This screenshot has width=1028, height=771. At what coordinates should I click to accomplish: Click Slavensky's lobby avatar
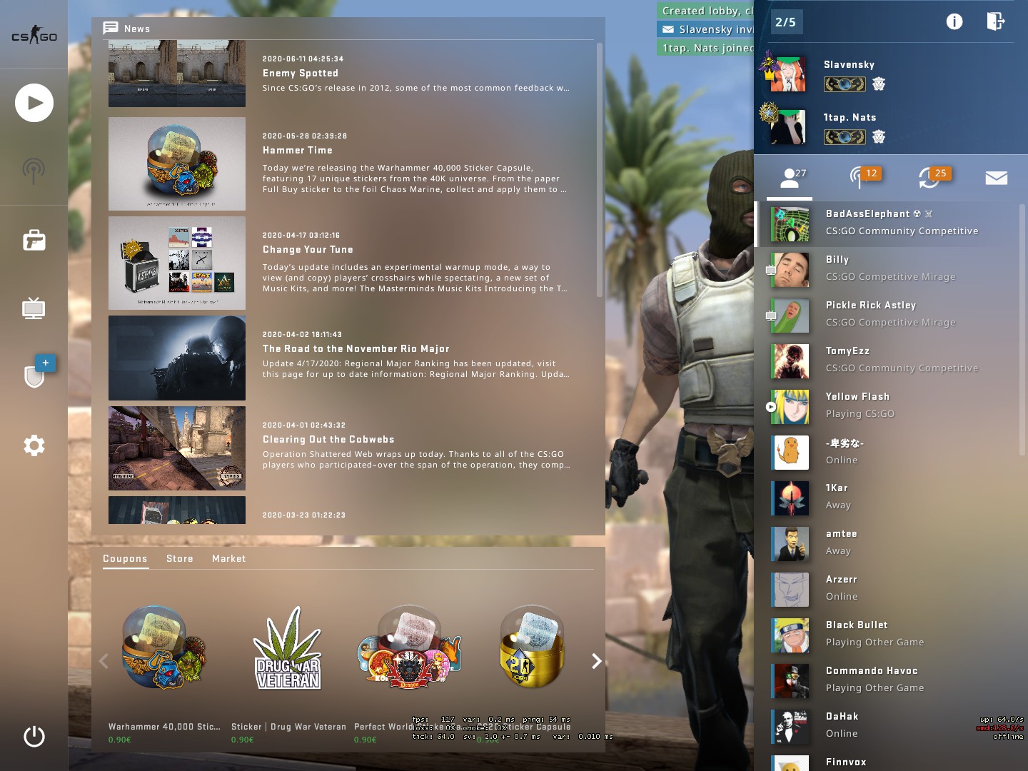[788, 74]
